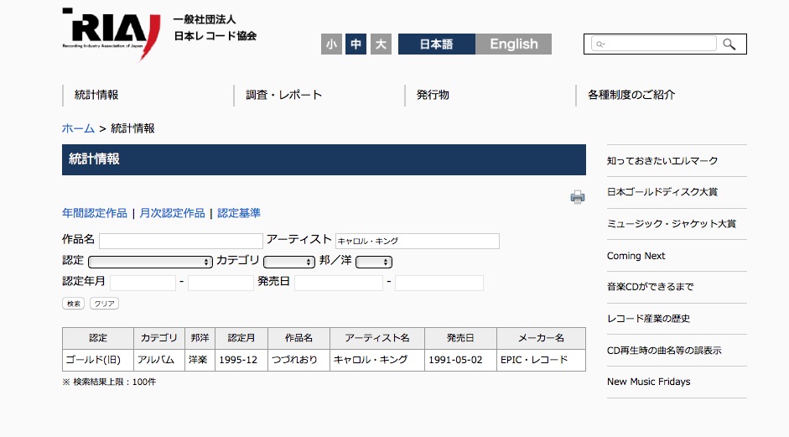Viewport: 789px width, 437px height.
Task: Switch language to 日本語
Action: point(436,44)
